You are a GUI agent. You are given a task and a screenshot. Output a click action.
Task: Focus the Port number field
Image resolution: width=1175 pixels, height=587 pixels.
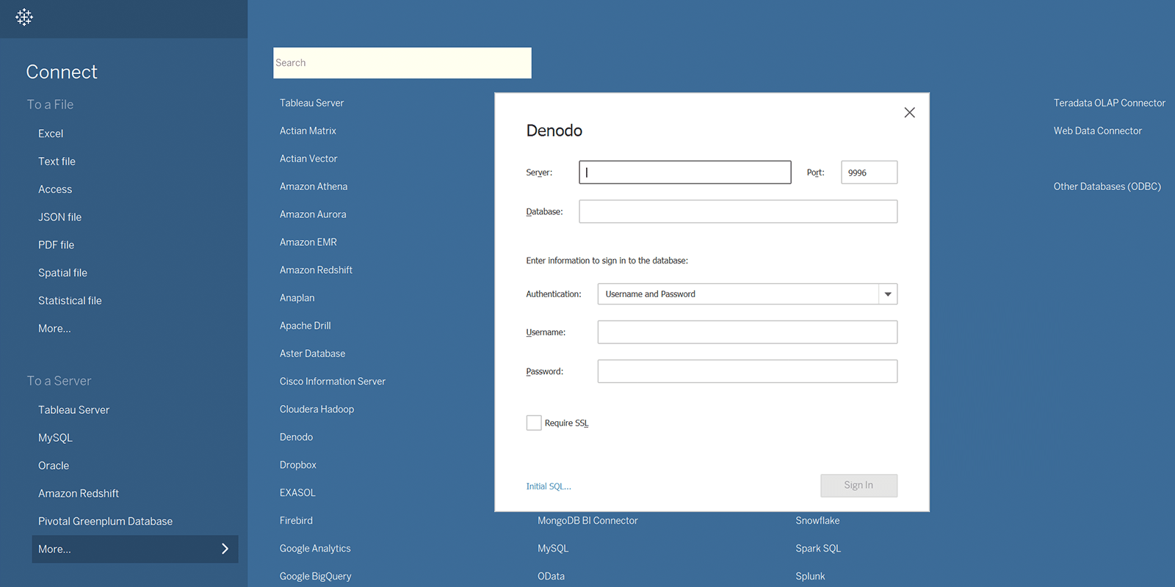coord(869,172)
